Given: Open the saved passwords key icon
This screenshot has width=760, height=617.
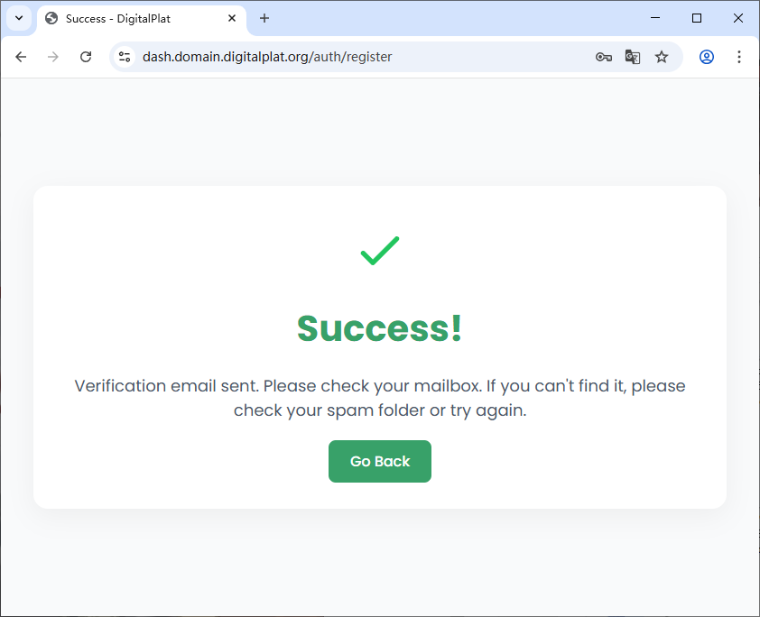Looking at the screenshot, I should [604, 57].
